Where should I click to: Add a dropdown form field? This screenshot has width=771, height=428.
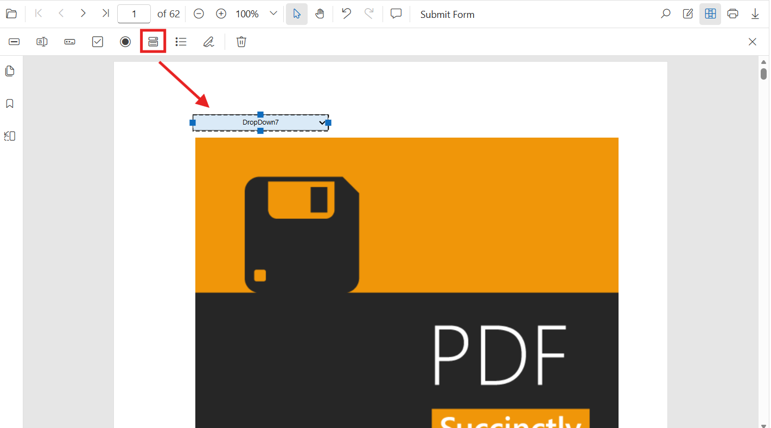[153, 42]
